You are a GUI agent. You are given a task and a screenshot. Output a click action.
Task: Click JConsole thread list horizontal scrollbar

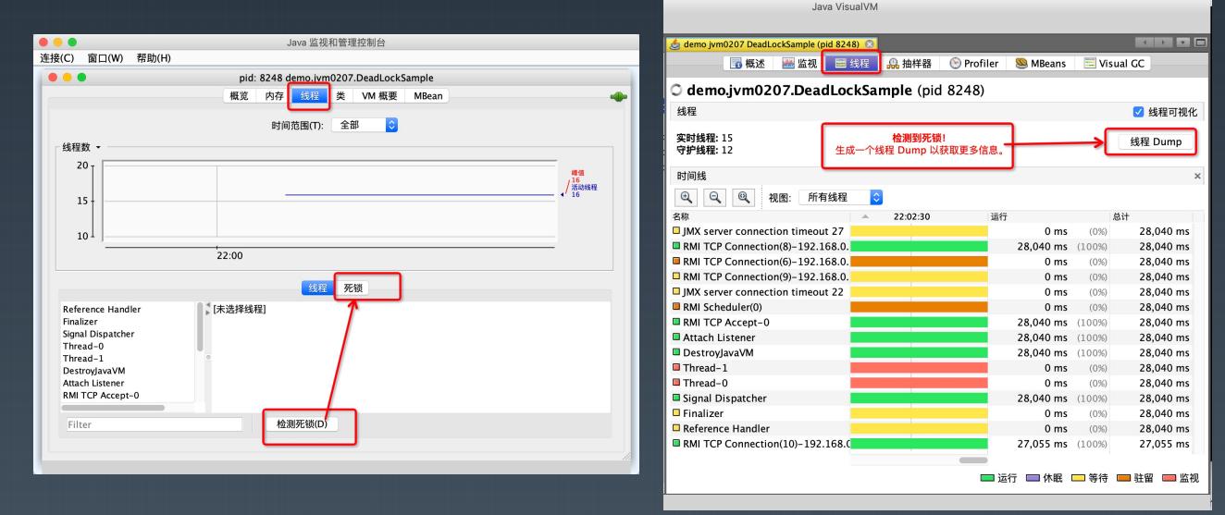click(x=113, y=407)
